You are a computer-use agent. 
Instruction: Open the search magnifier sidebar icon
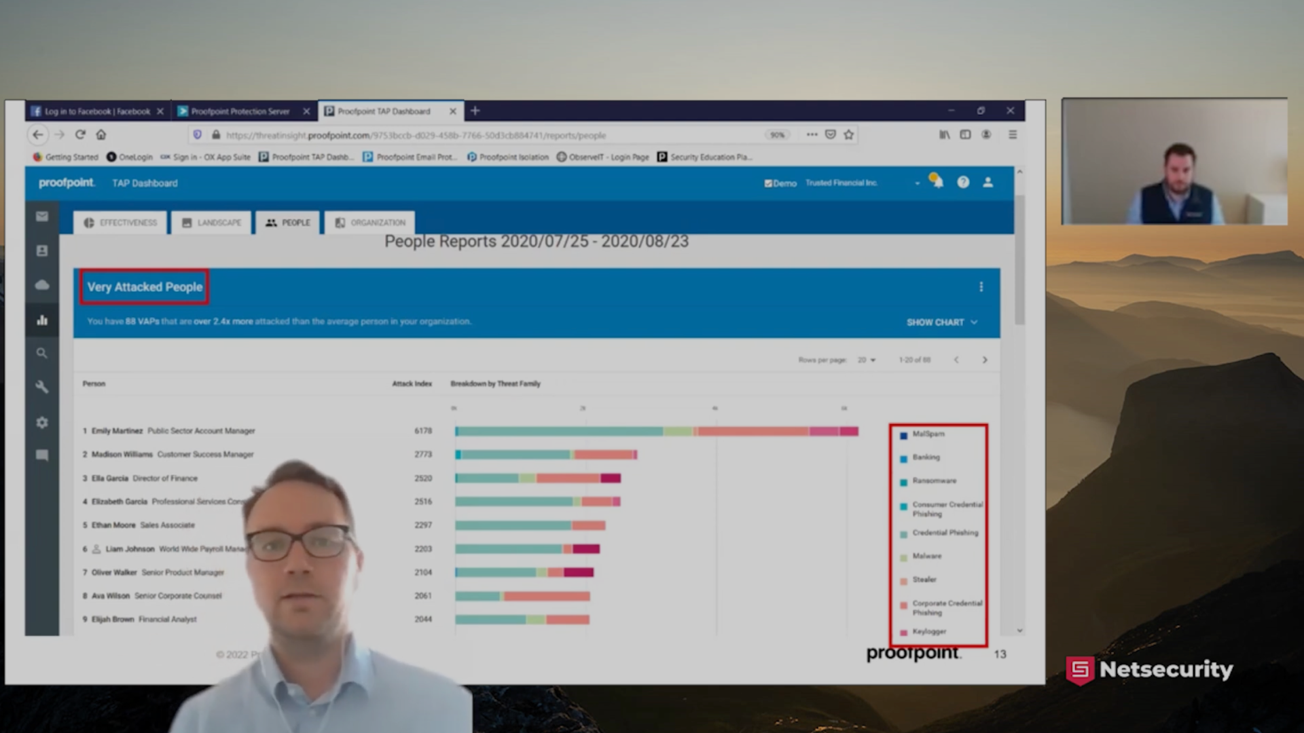(x=42, y=353)
